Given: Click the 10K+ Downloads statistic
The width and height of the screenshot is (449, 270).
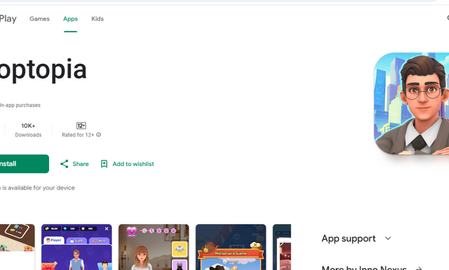Looking at the screenshot, I should pyautogui.click(x=29, y=130).
